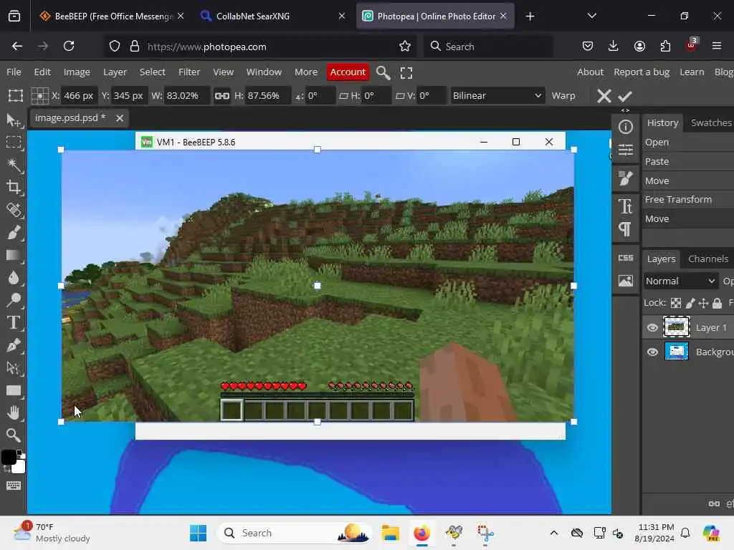Screen dimensions: 734x550
Task: Select the Magic Wand tool
Action: pyautogui.click(x=14, y=165)
